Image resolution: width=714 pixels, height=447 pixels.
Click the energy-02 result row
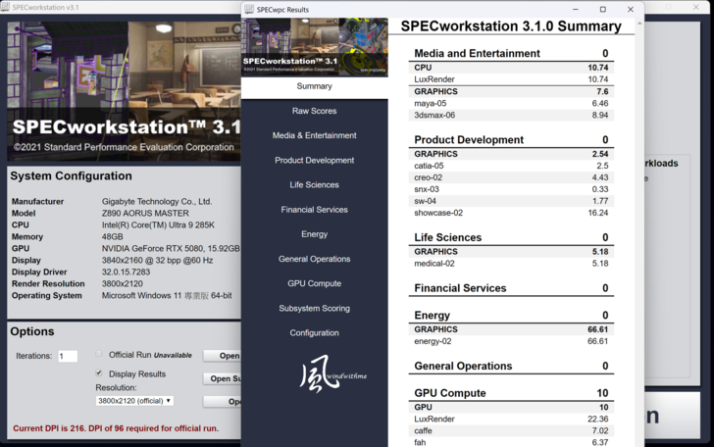tap(511, 341)
